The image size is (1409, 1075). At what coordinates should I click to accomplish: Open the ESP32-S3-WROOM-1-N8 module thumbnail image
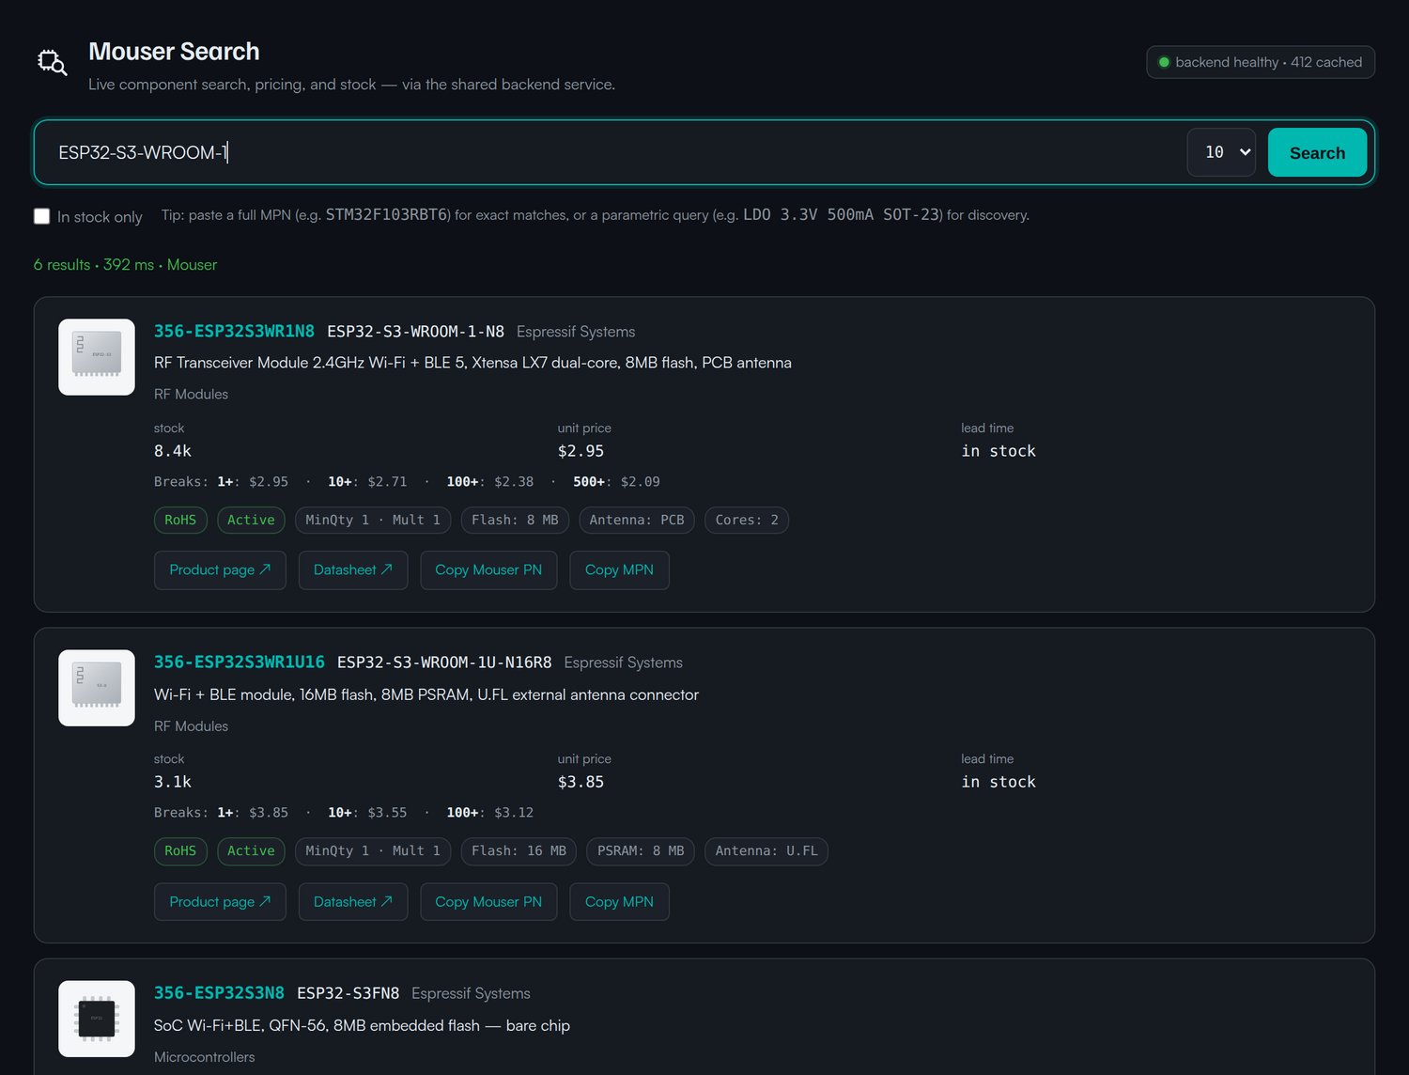click(x=97, y=357)
